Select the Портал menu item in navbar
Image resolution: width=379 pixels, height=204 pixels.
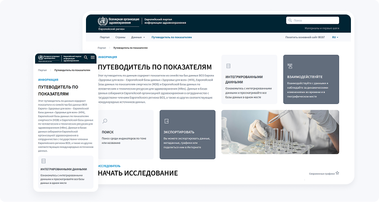104,37
